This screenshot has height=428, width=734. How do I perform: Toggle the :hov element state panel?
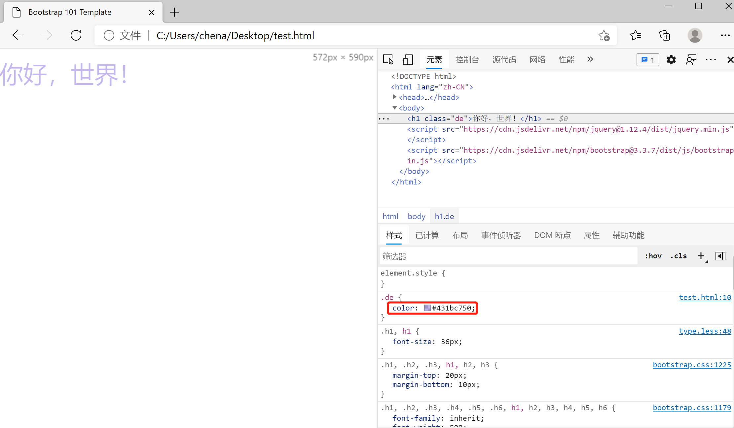(x=653, y=256)
